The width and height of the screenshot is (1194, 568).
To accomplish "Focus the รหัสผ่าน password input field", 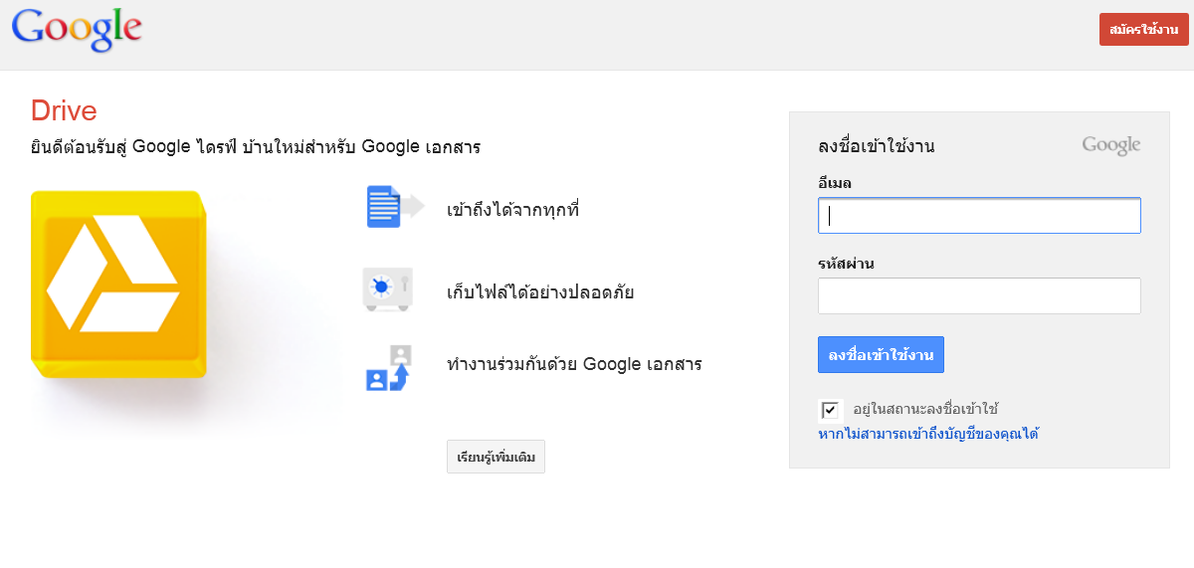I will click(x=979, y=295).
